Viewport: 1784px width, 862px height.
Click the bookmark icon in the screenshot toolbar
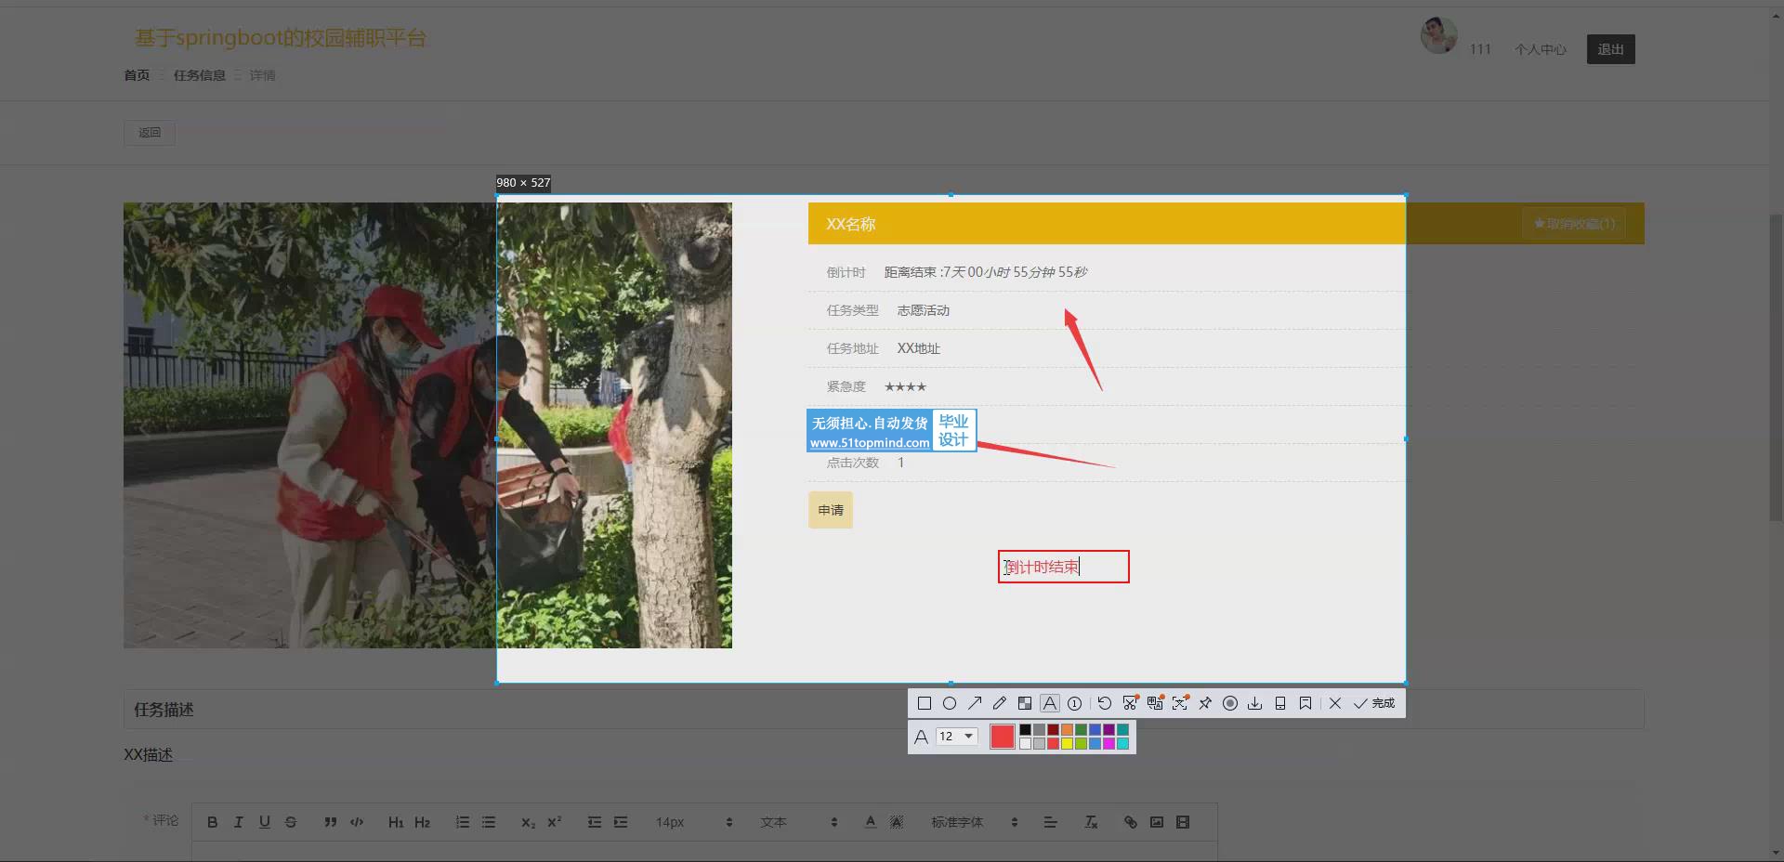[1305, 703]
